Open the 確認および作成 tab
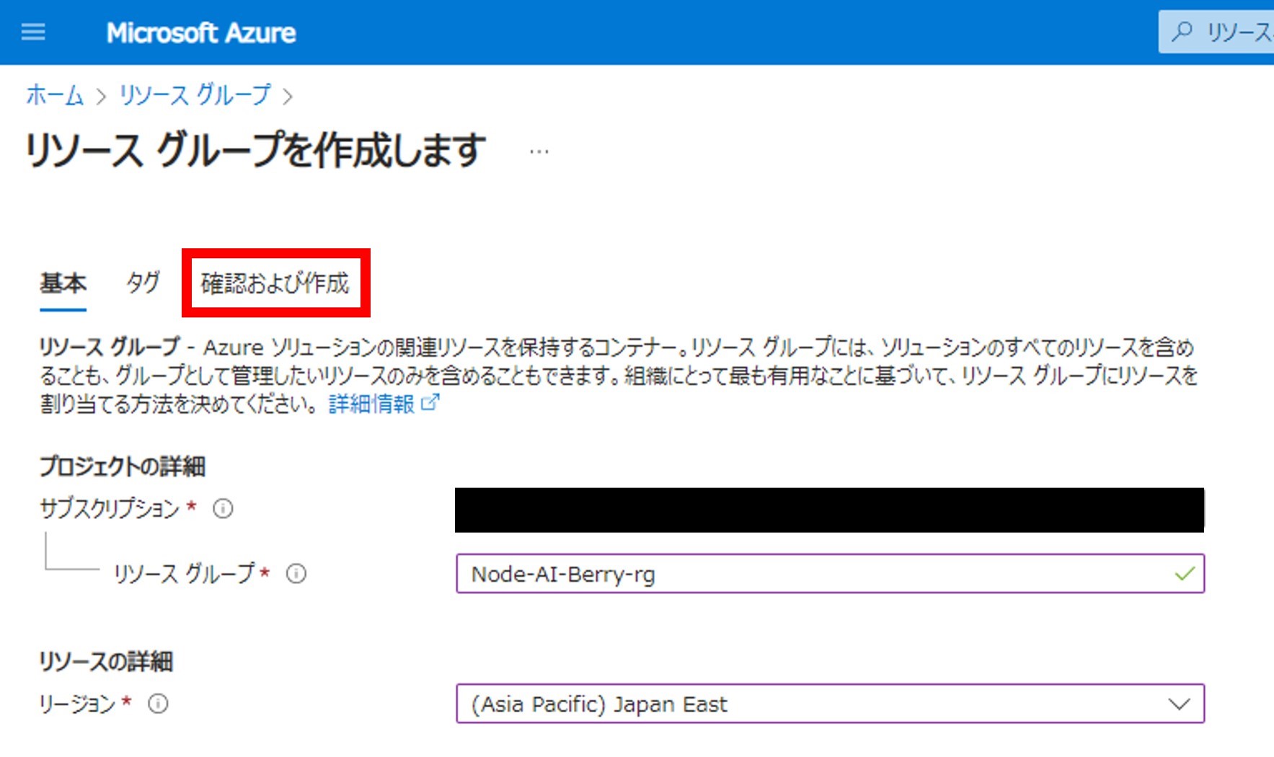The height and width of the screenshot is (757, 1274). [x=275, y=283]
